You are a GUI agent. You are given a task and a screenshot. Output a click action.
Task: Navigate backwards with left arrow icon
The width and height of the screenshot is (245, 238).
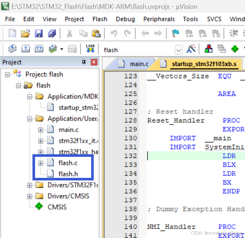tap(145, 33)
